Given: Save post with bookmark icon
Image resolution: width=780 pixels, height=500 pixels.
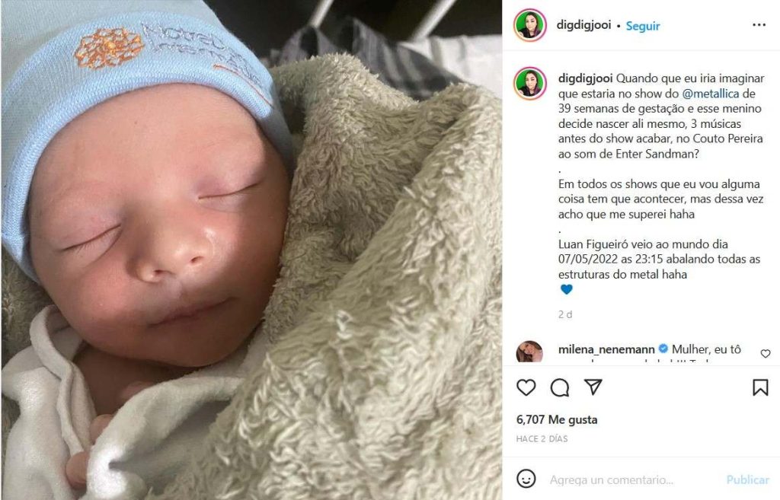Looking at the screenshot, I should pos(760,387).
